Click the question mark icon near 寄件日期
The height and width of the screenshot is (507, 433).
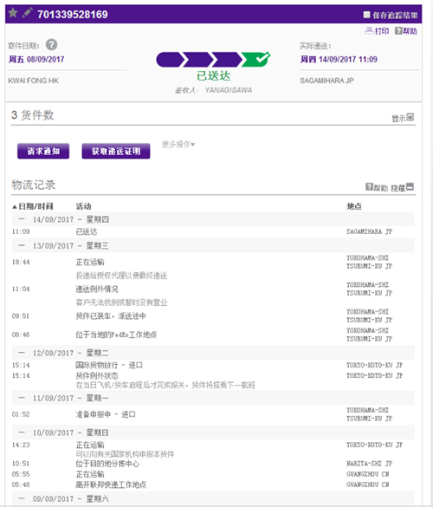51,44
